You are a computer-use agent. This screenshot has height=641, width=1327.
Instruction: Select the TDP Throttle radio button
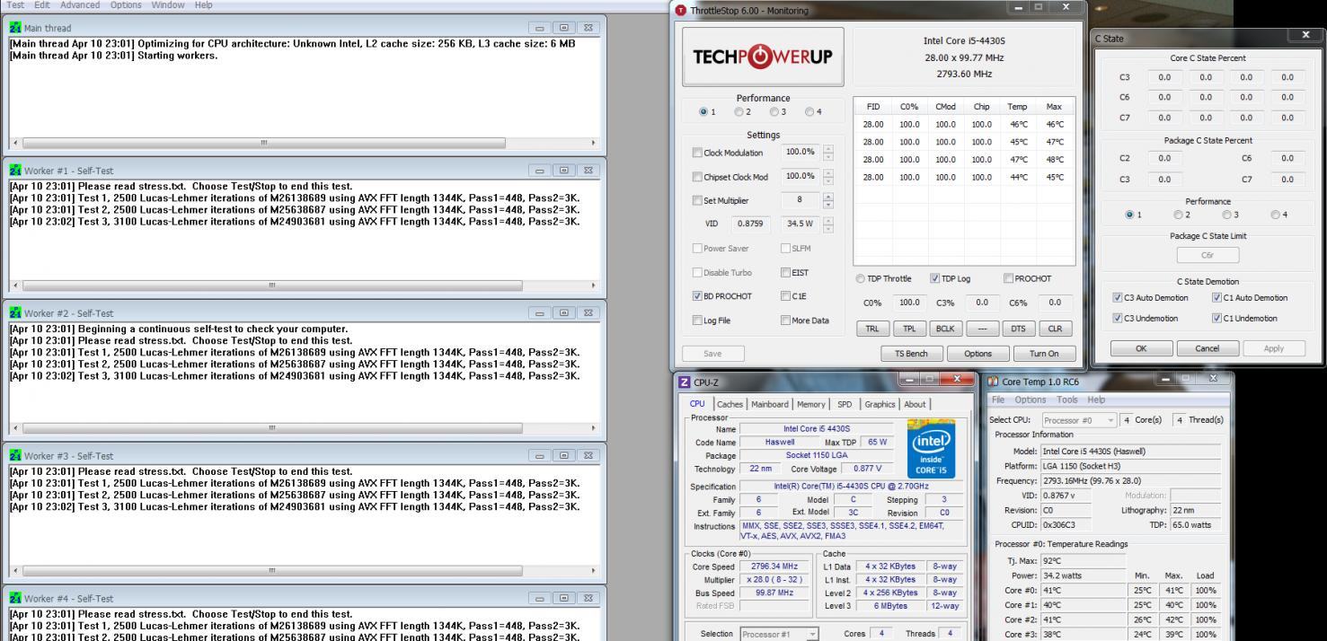click(x=862, y=278)
